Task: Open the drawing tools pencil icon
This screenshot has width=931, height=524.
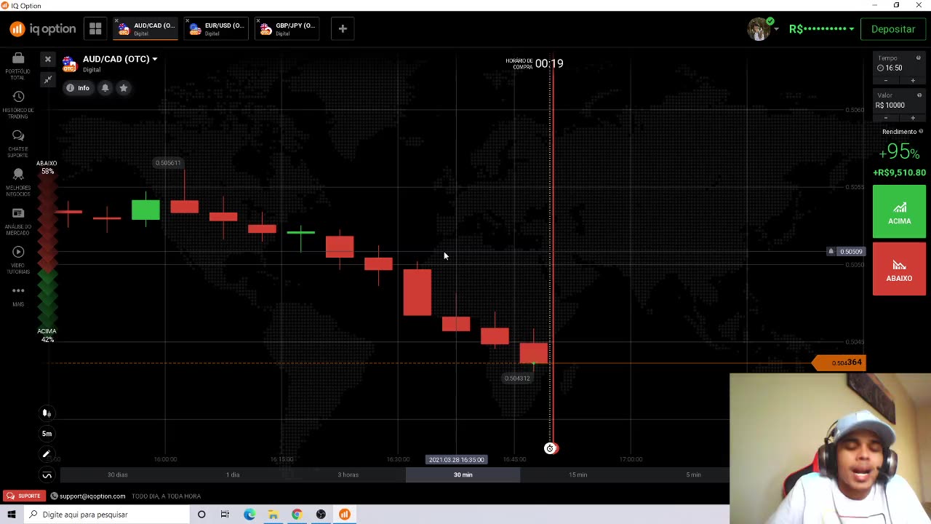Action: pos(47,454)
